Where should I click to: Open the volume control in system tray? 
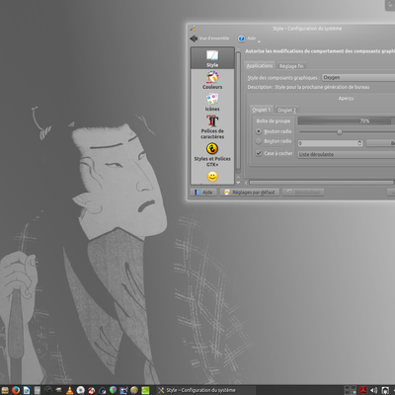point(373,390)
